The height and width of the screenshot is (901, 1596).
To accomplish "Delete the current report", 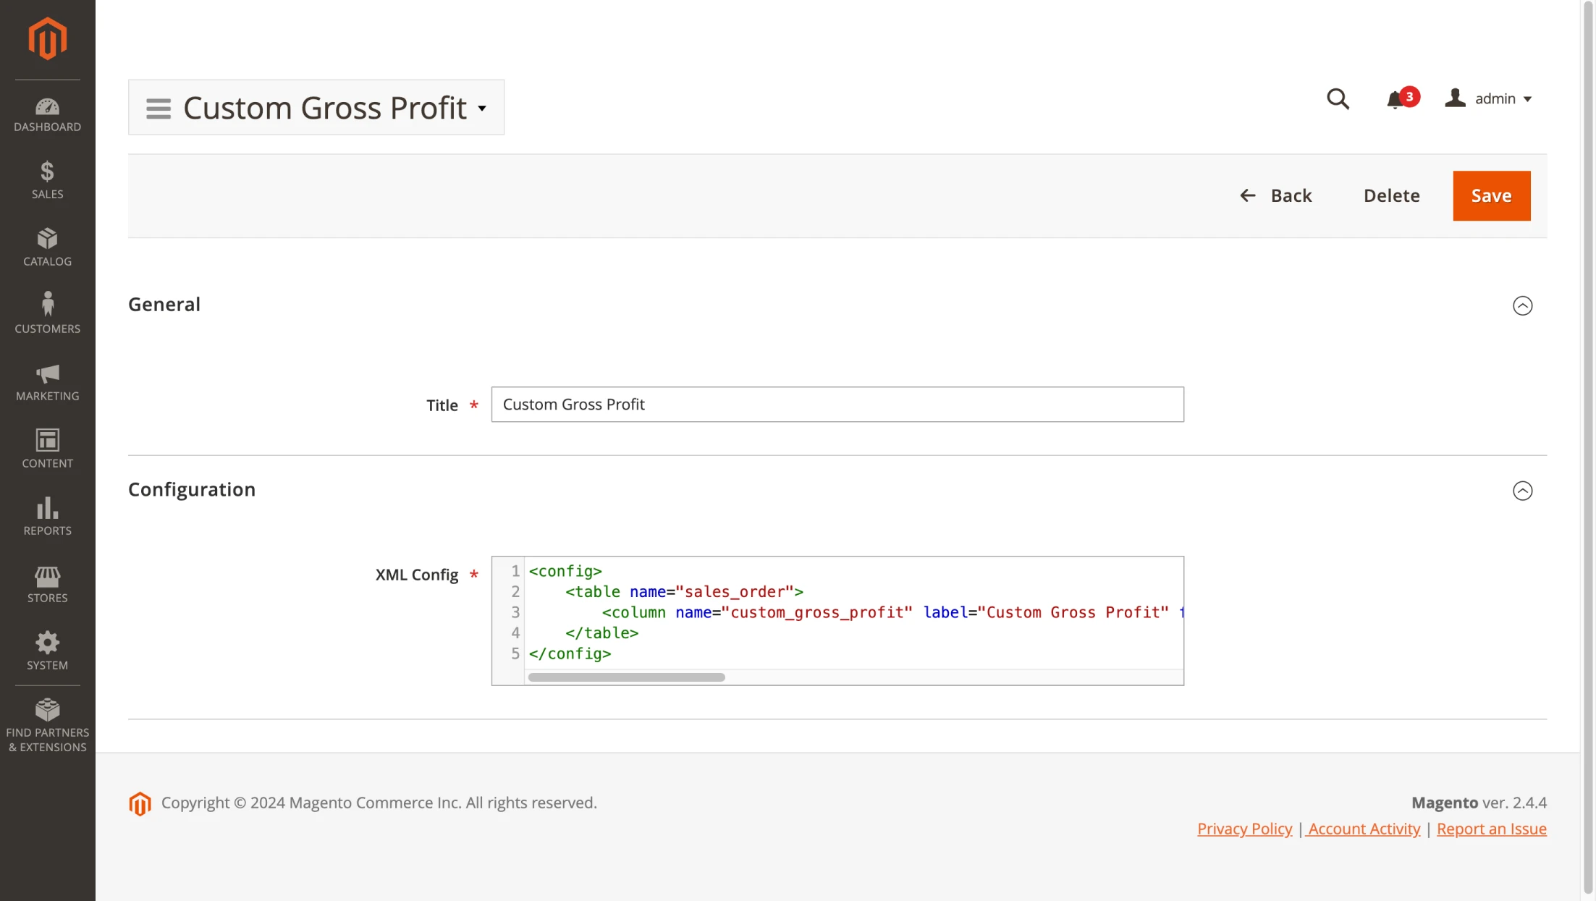I will point(1390,195).
